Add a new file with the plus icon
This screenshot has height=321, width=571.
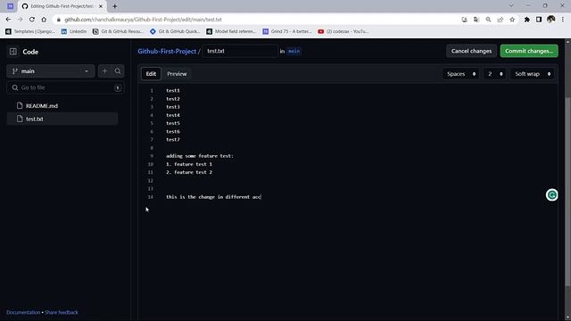coord(104,71)
